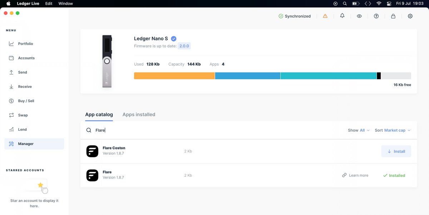
Task: Click the Accounts label in sidebar
Action: 26,58
